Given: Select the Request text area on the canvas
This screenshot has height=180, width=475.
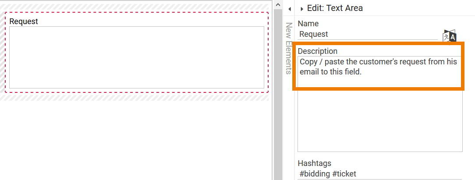Looking at the screenshot, I should [136, 57].
